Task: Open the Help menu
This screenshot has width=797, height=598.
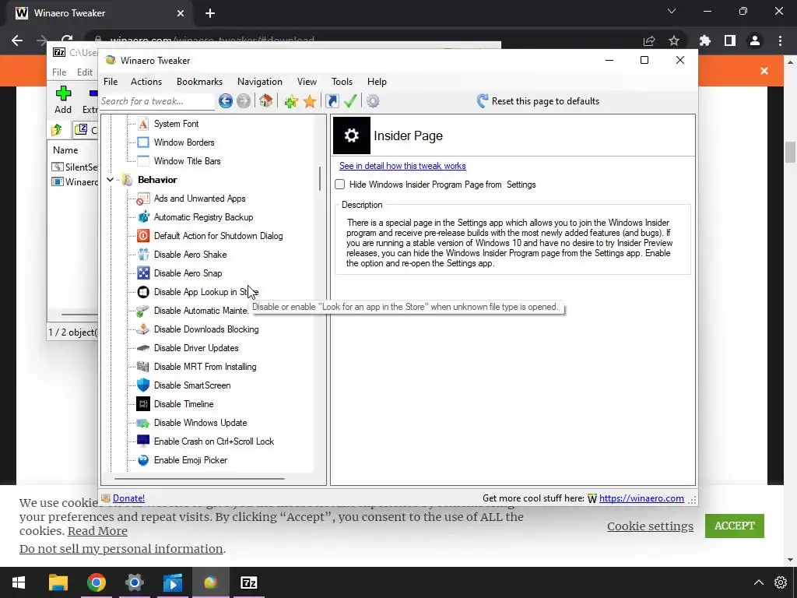Action: click(377, 82)
